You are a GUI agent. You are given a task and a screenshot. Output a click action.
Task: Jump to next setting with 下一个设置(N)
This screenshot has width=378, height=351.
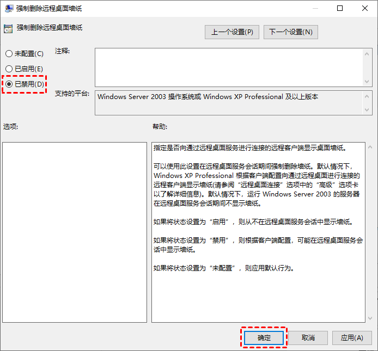click(x=291, y=32)
